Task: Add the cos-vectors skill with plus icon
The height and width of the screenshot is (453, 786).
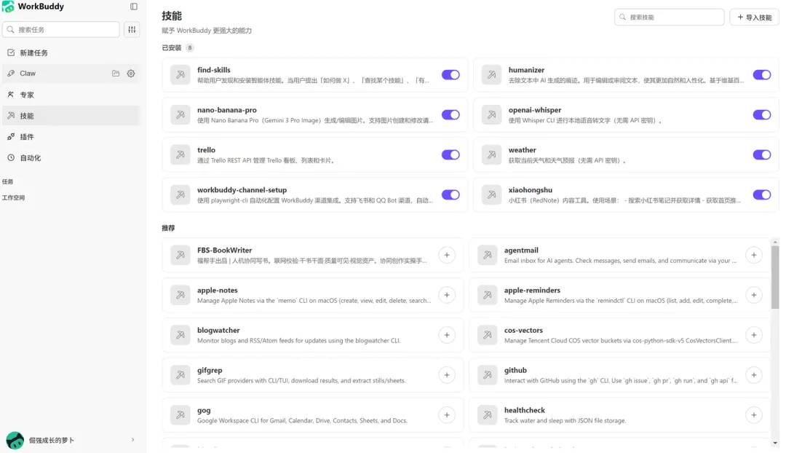Action: tap(753, 335)
